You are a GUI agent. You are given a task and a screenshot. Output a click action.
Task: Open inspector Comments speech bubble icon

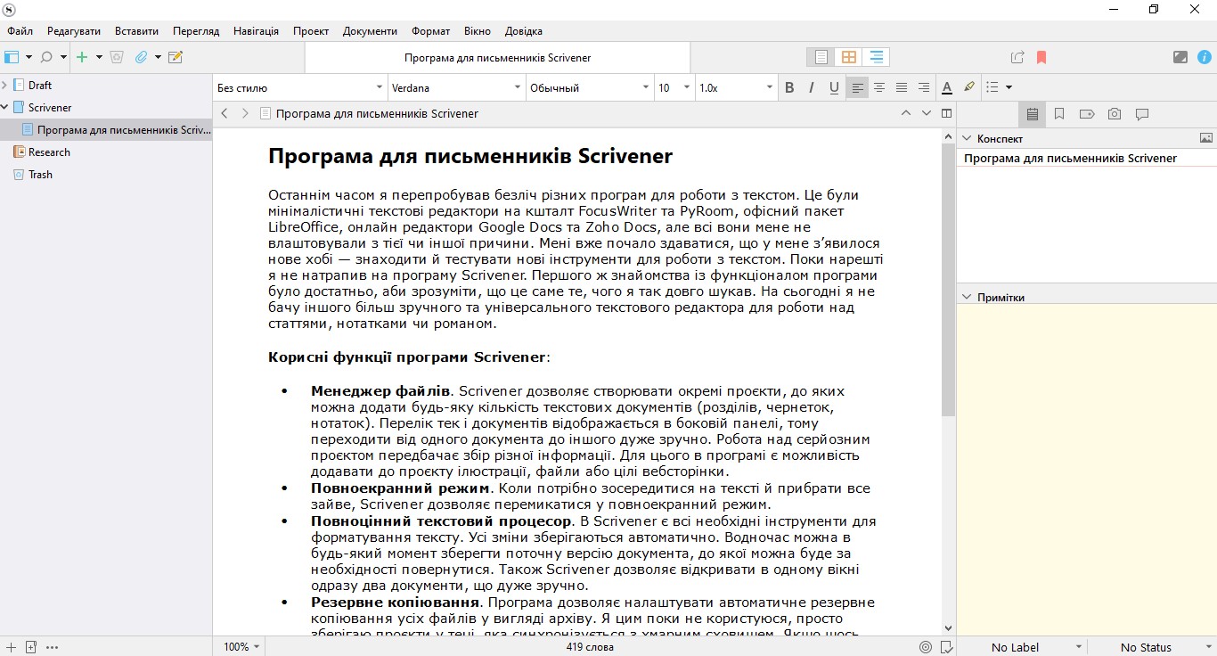[x=1142, y=114]
